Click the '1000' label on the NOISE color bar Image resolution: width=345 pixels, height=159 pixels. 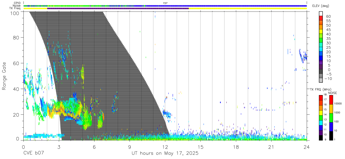pyautogui.click(x=337, y=112)
